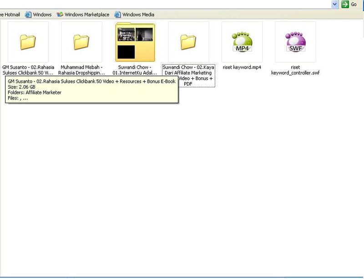Click the 'GM Susanto - 02.Rahasia Sukses' folder name
364x279 pixels.
coord(28,70)
